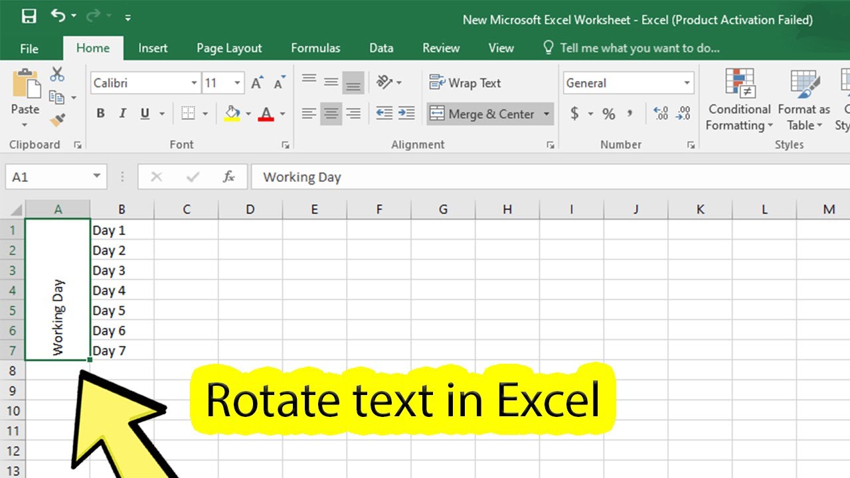Click the Tell me what you want to do box

(631, 48)
